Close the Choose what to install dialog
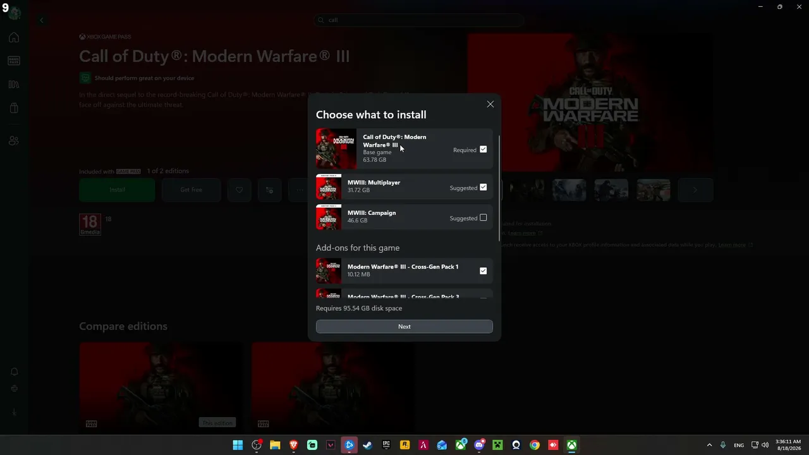Viewport: 809px width, 455px height. 490,104
